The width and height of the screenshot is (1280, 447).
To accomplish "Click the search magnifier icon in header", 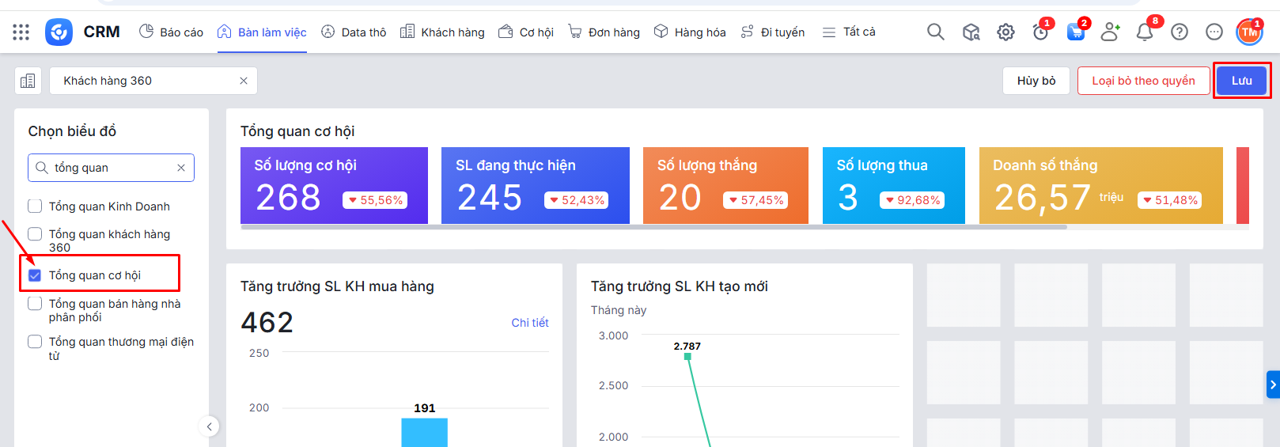I will point(935,32).
